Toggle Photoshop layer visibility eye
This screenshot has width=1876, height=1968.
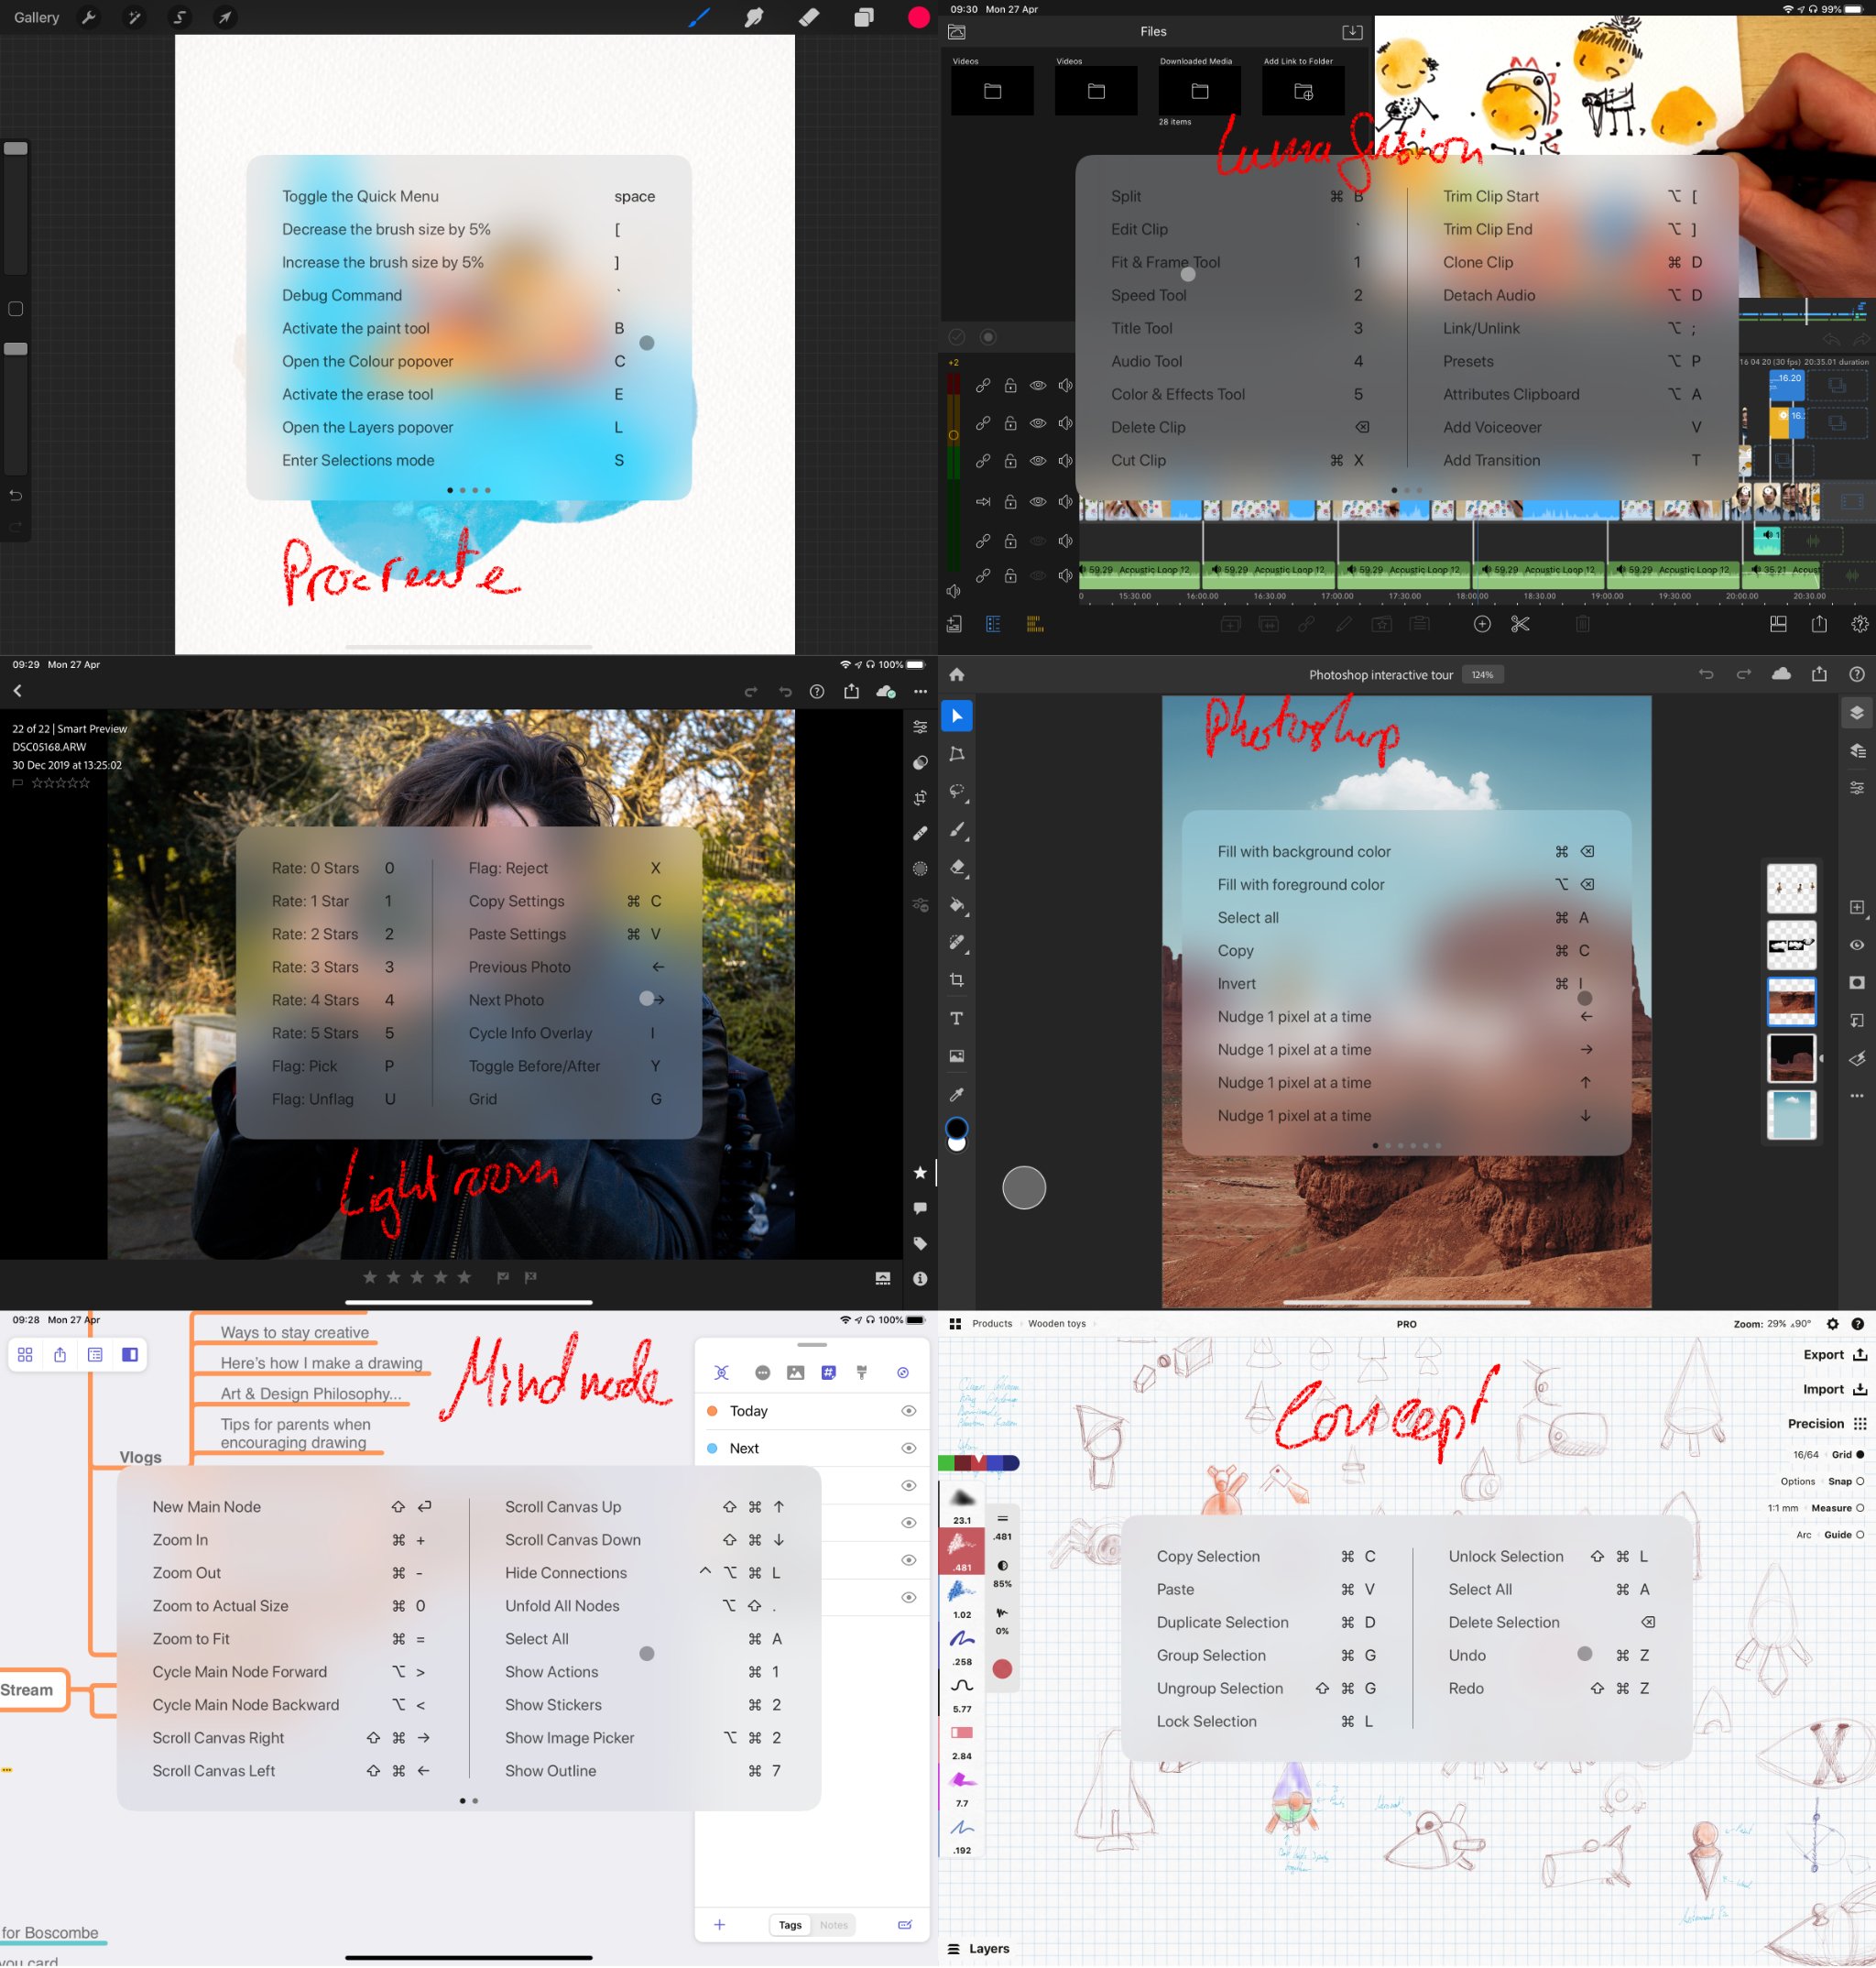tap(1857, 945)
